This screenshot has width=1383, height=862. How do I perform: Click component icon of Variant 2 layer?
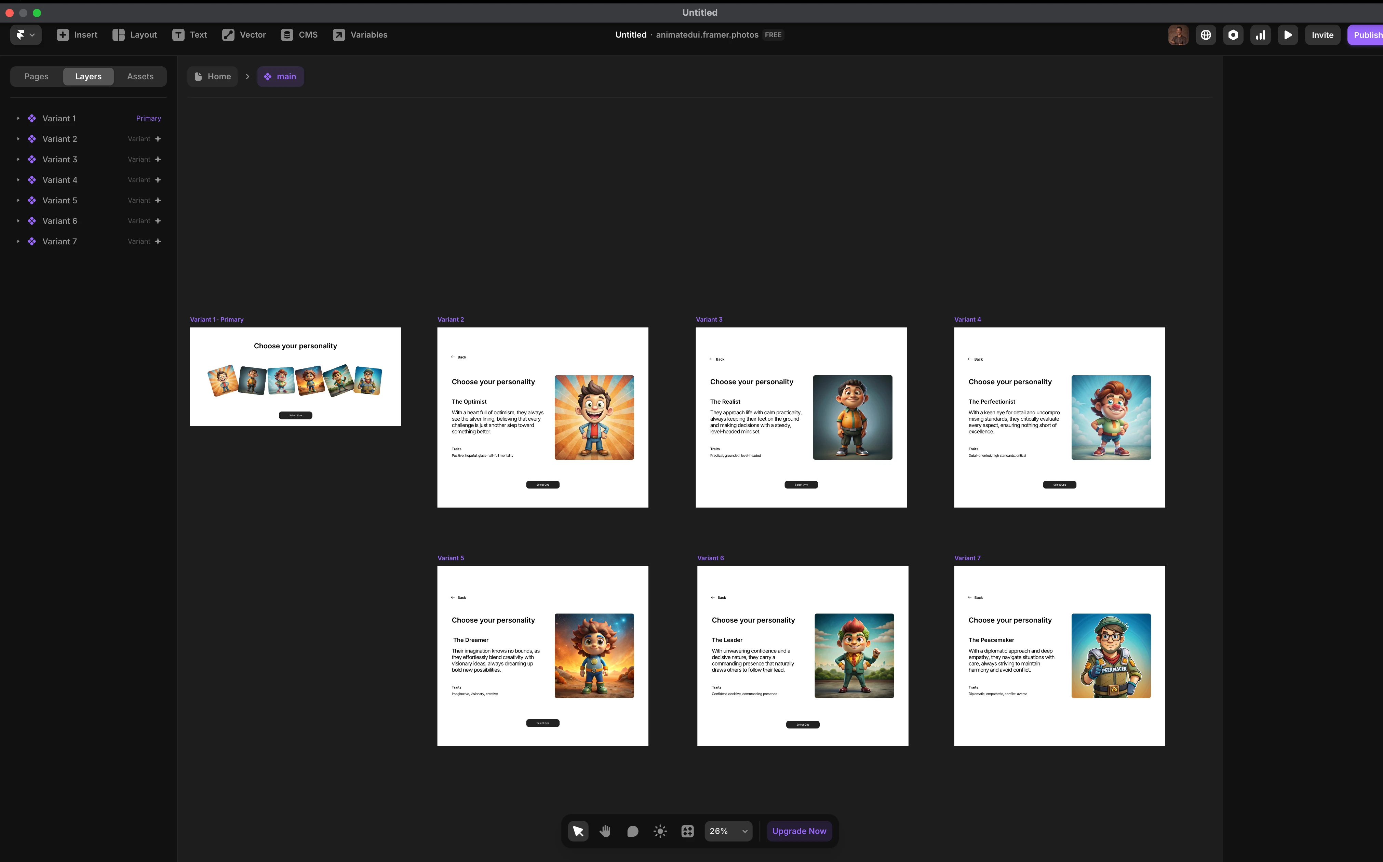[32, 139]
